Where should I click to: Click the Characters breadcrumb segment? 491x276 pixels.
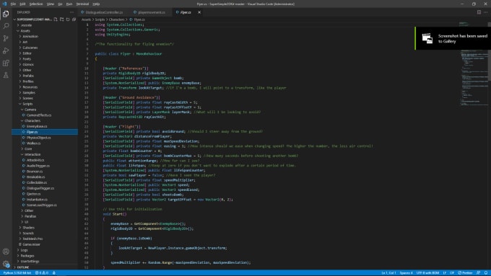[116, 19]
